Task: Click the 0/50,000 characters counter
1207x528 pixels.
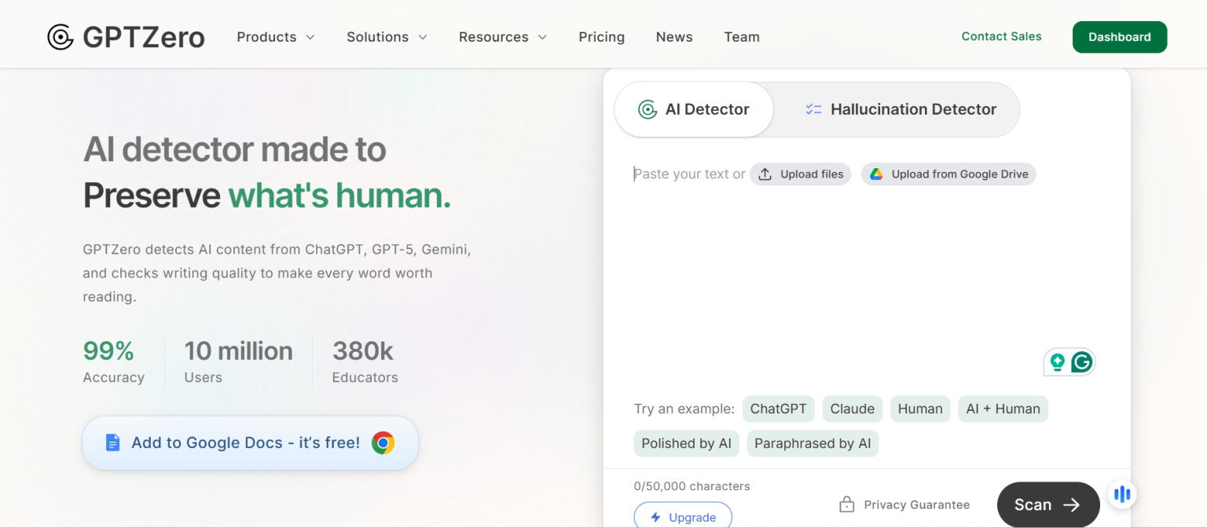Action: [x=692, y=486]
